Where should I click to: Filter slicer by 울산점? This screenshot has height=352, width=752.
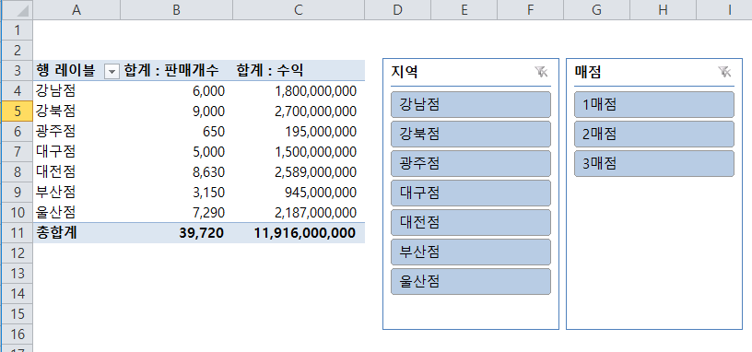coord(471,281)
